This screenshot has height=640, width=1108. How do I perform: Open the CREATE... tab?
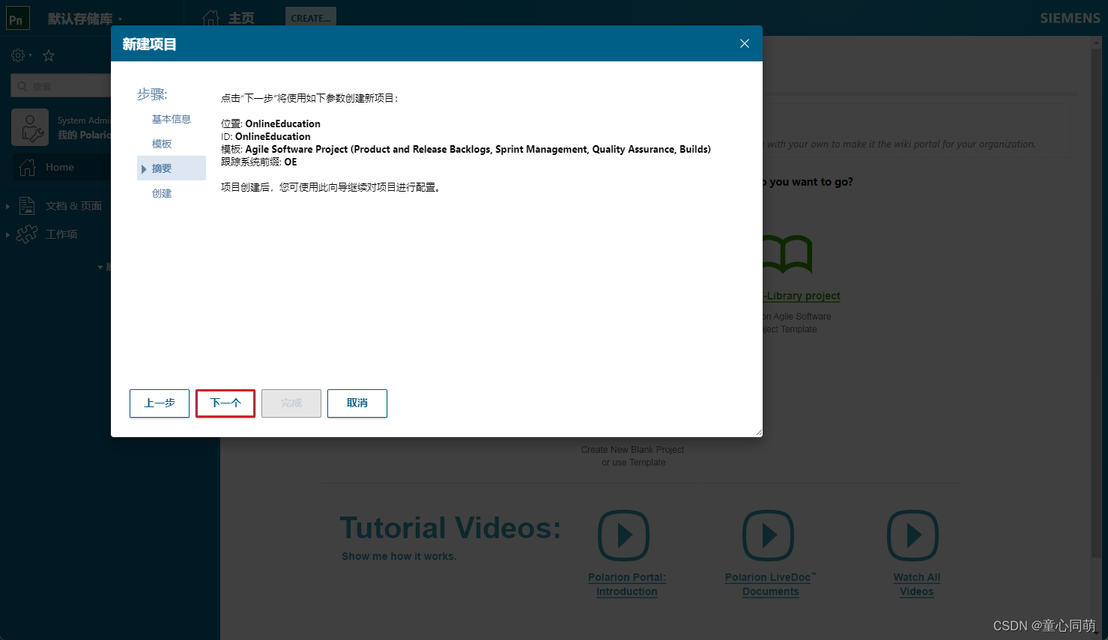coord(311,18)
